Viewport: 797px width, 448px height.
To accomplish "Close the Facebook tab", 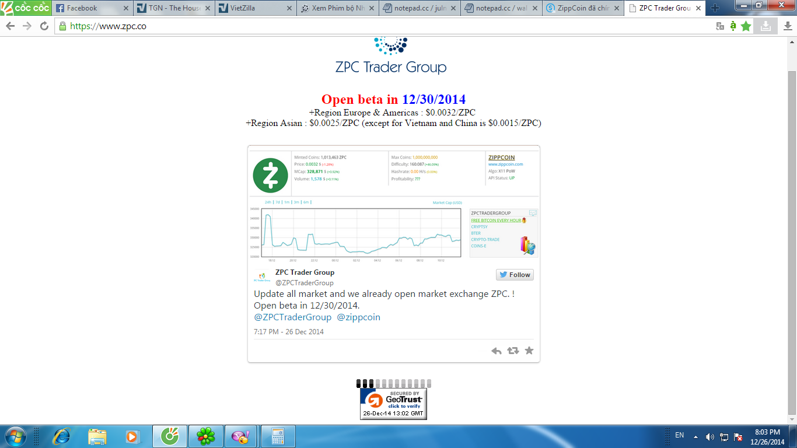I will point(126,8).
